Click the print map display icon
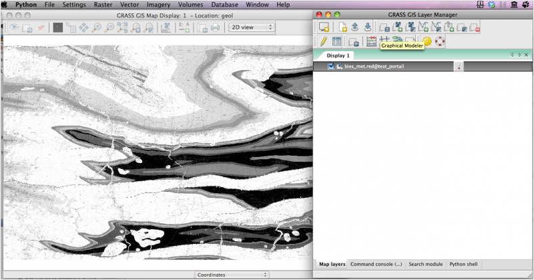 click(x=215, y=27)
